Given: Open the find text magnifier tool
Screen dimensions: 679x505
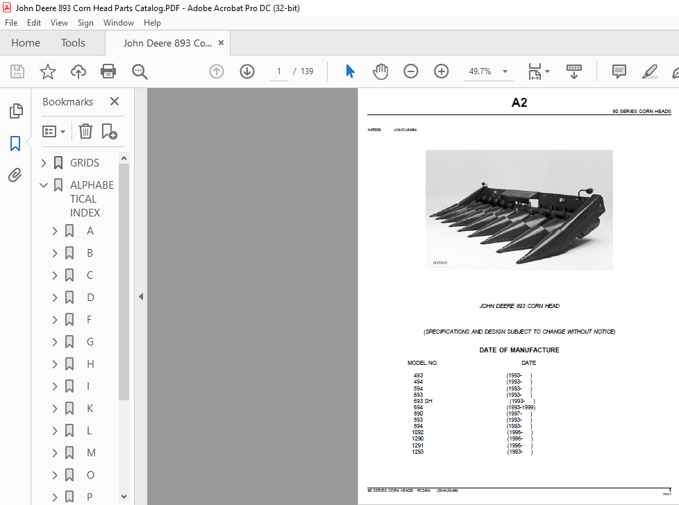Looking at the screenshot, I should click(140, 71).
